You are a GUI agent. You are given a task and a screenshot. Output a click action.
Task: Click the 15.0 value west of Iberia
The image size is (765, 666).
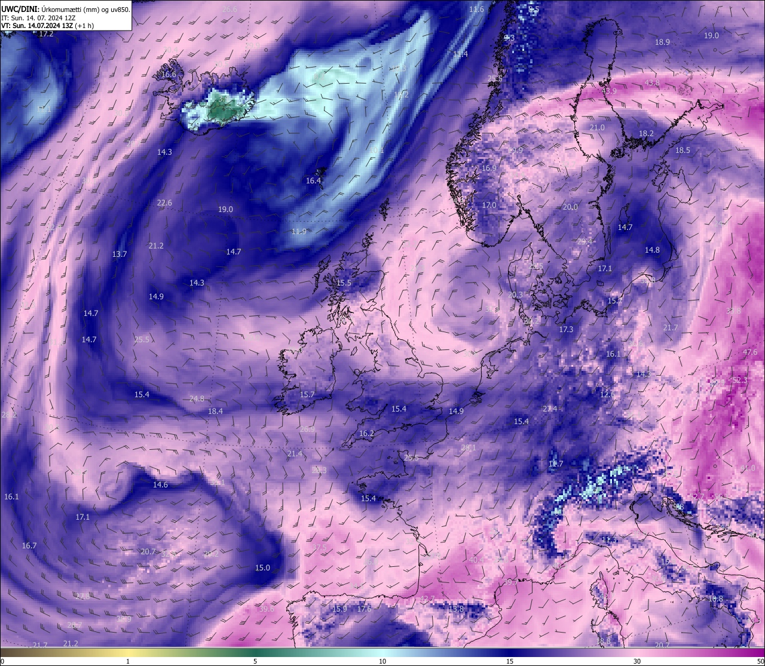(x=262, y=568)
